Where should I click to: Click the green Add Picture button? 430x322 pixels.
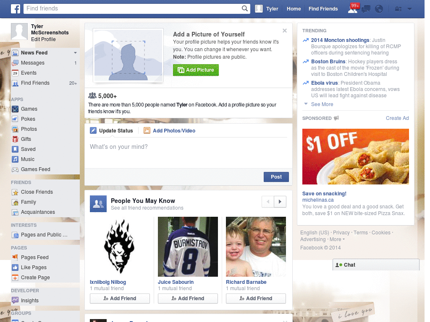196,70
